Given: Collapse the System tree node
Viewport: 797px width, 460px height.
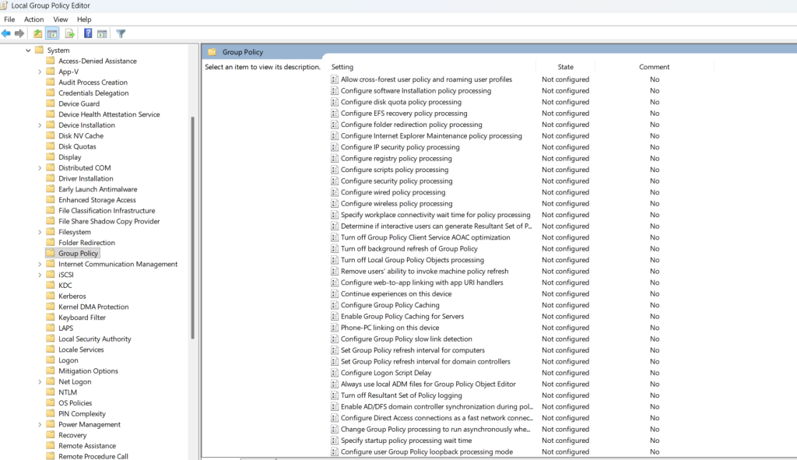Looking at the screenshot, I should 29,51.
